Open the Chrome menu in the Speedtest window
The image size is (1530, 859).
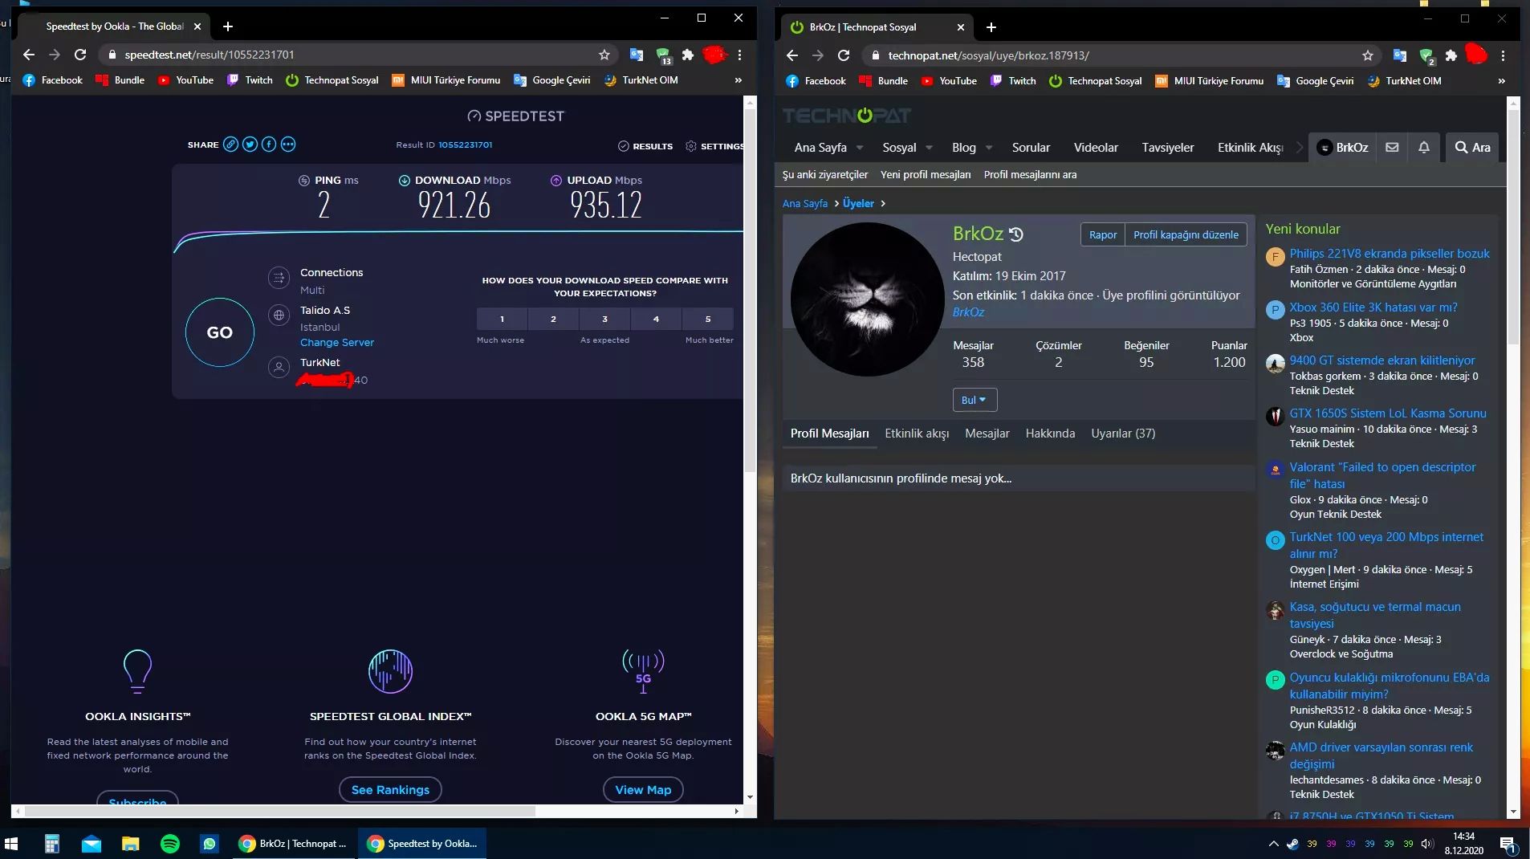(739, 55)
